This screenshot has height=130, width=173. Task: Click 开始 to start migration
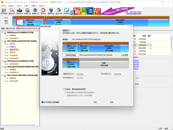point(95,102)
